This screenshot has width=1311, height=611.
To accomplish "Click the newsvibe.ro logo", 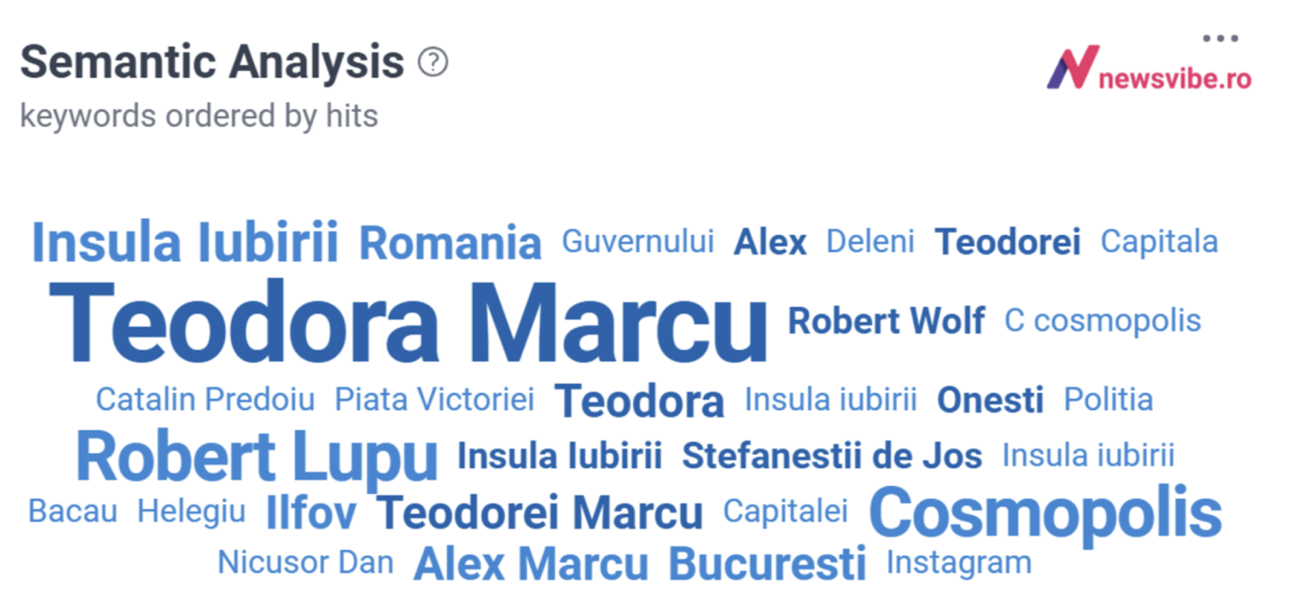I will pos(1149,68).
